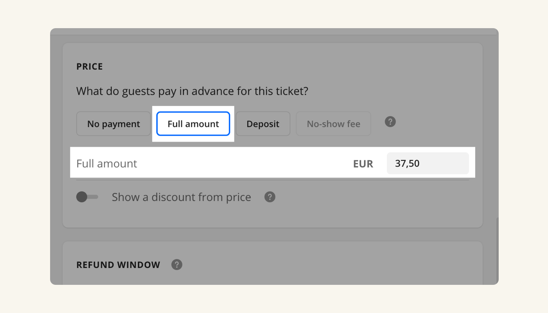Viewport: 548px width, 313px height.
Task: Click the vertical scrollbar on the right
Action: 496,250
